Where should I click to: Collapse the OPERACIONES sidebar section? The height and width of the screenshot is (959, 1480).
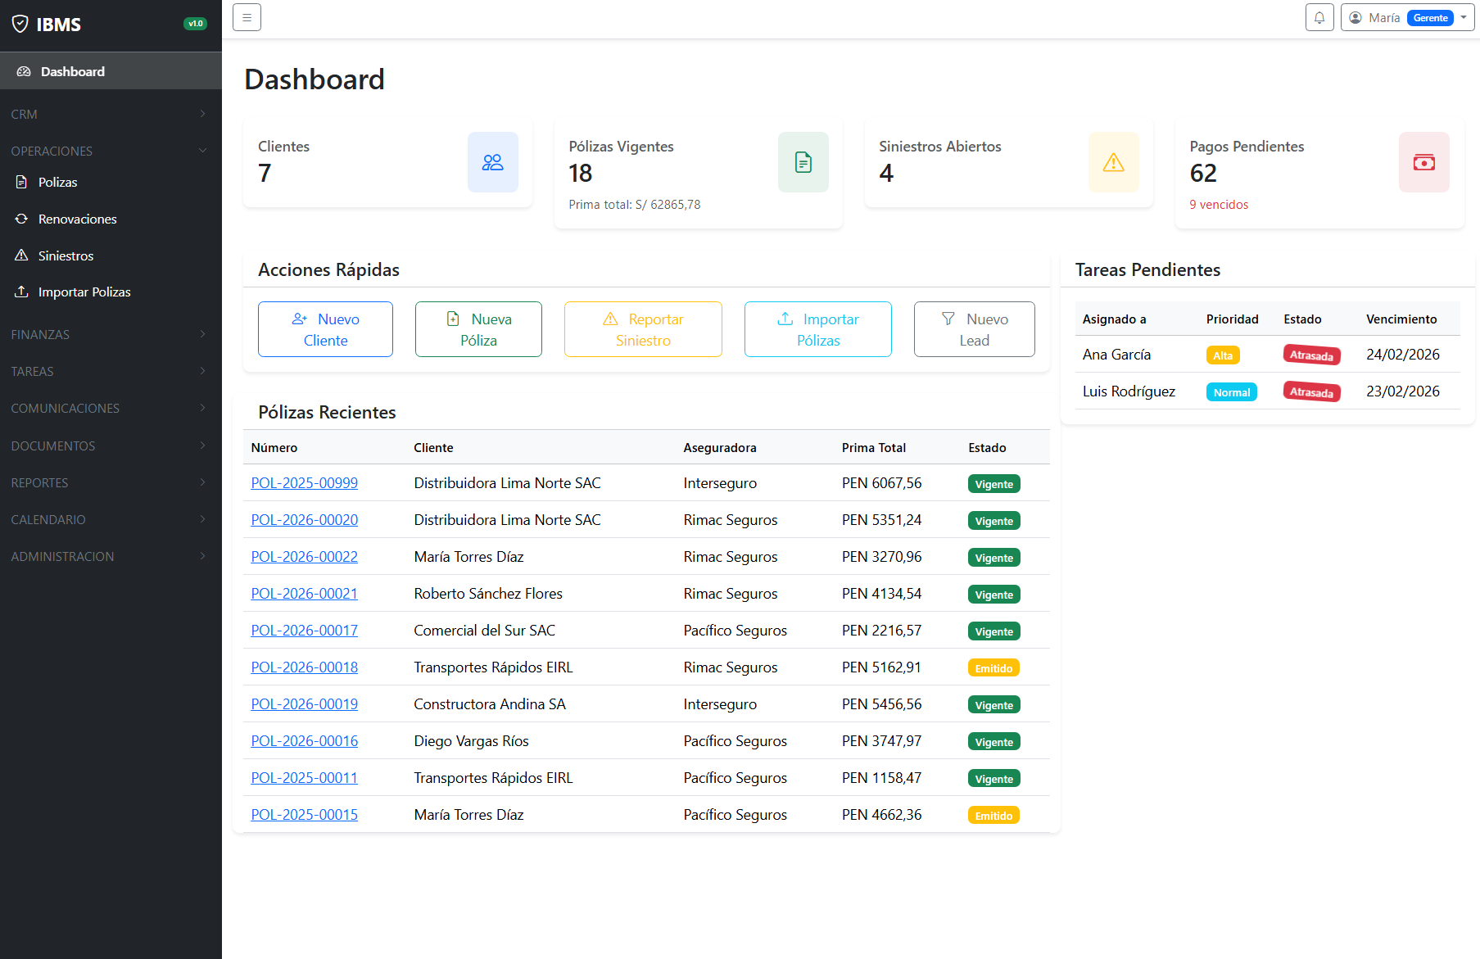pyautogui.click(x=111, y=151)
